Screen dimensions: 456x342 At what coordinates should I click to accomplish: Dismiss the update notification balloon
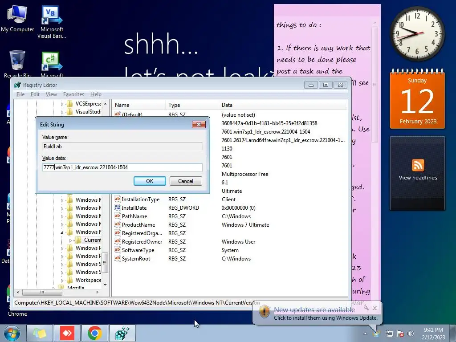pyautogui.click(x=375, y=308)
